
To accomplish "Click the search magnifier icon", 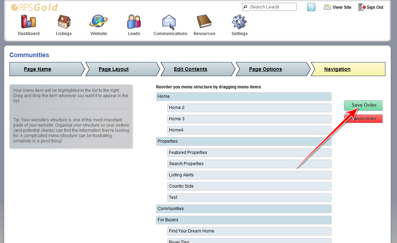I will tap(245, 7).
